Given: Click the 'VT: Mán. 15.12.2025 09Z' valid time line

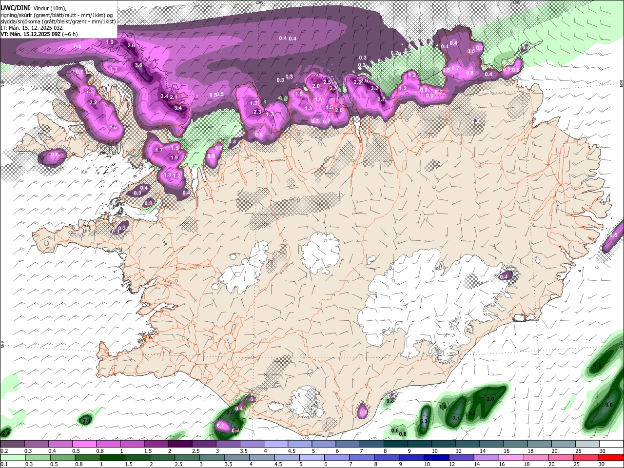Looking at the screenshot, I should click(x=39, y=34).
